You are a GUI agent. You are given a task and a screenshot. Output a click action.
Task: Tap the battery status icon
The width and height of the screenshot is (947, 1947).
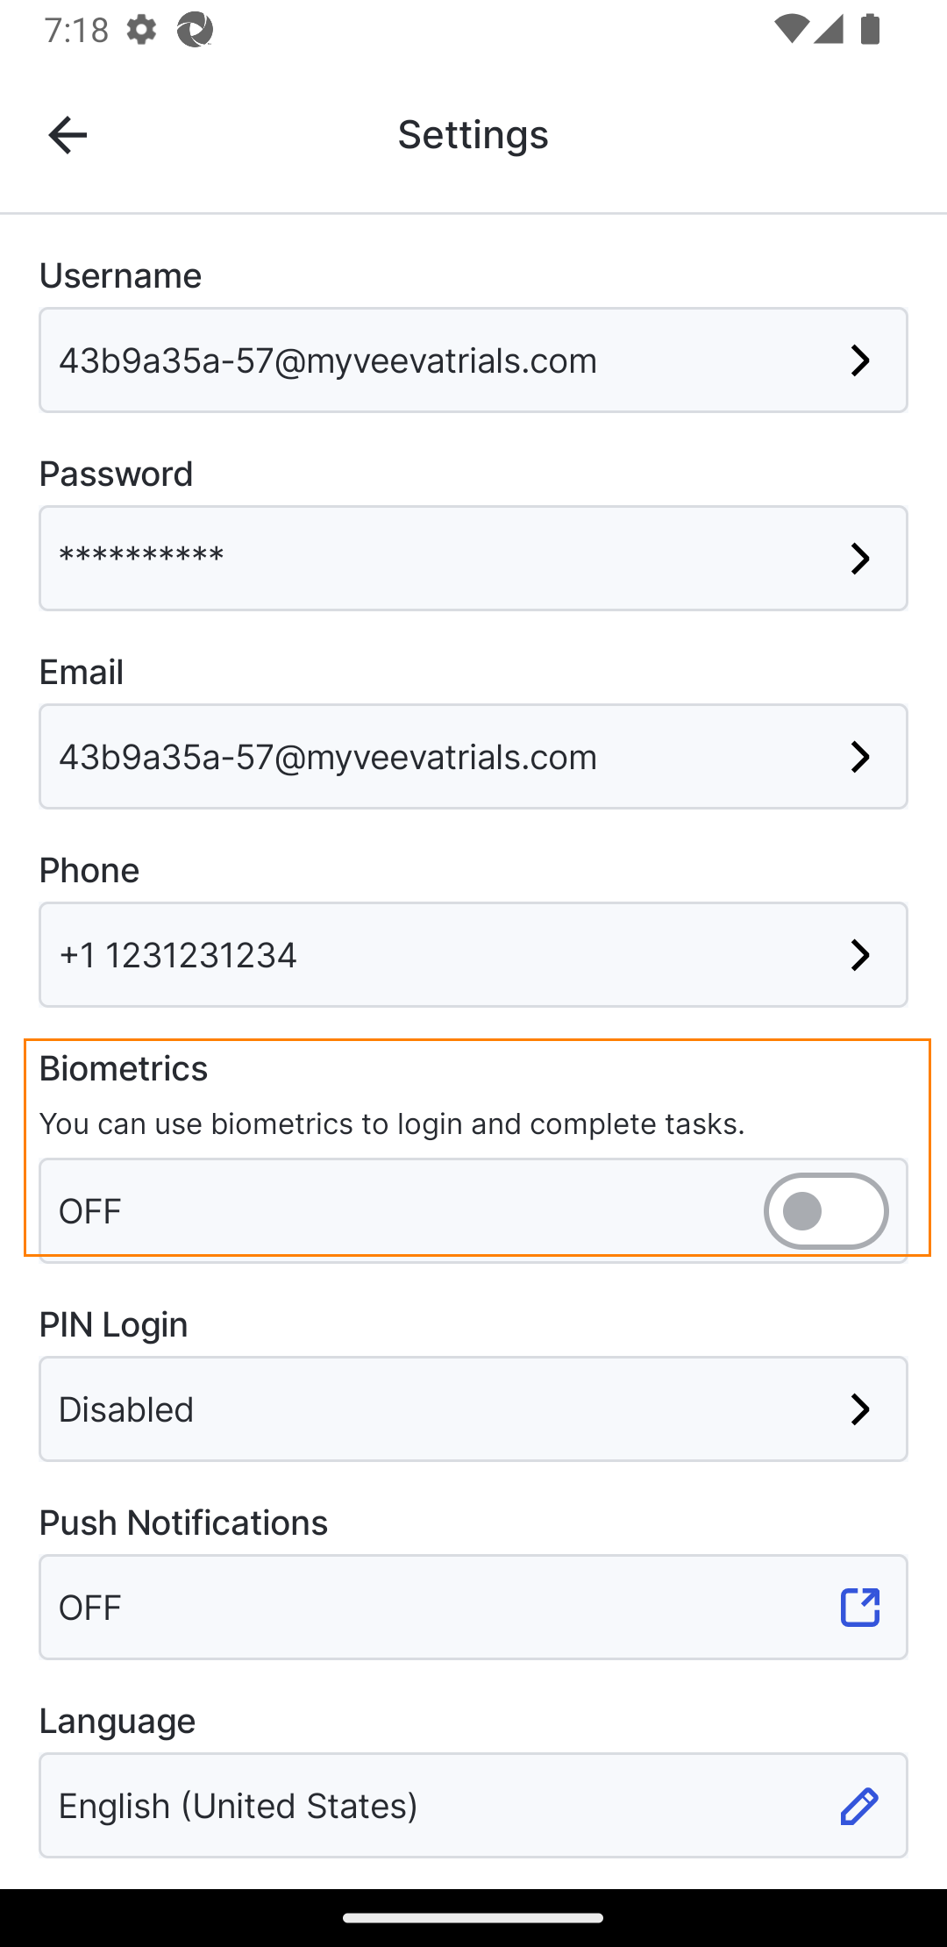click(x=871, y=30)
